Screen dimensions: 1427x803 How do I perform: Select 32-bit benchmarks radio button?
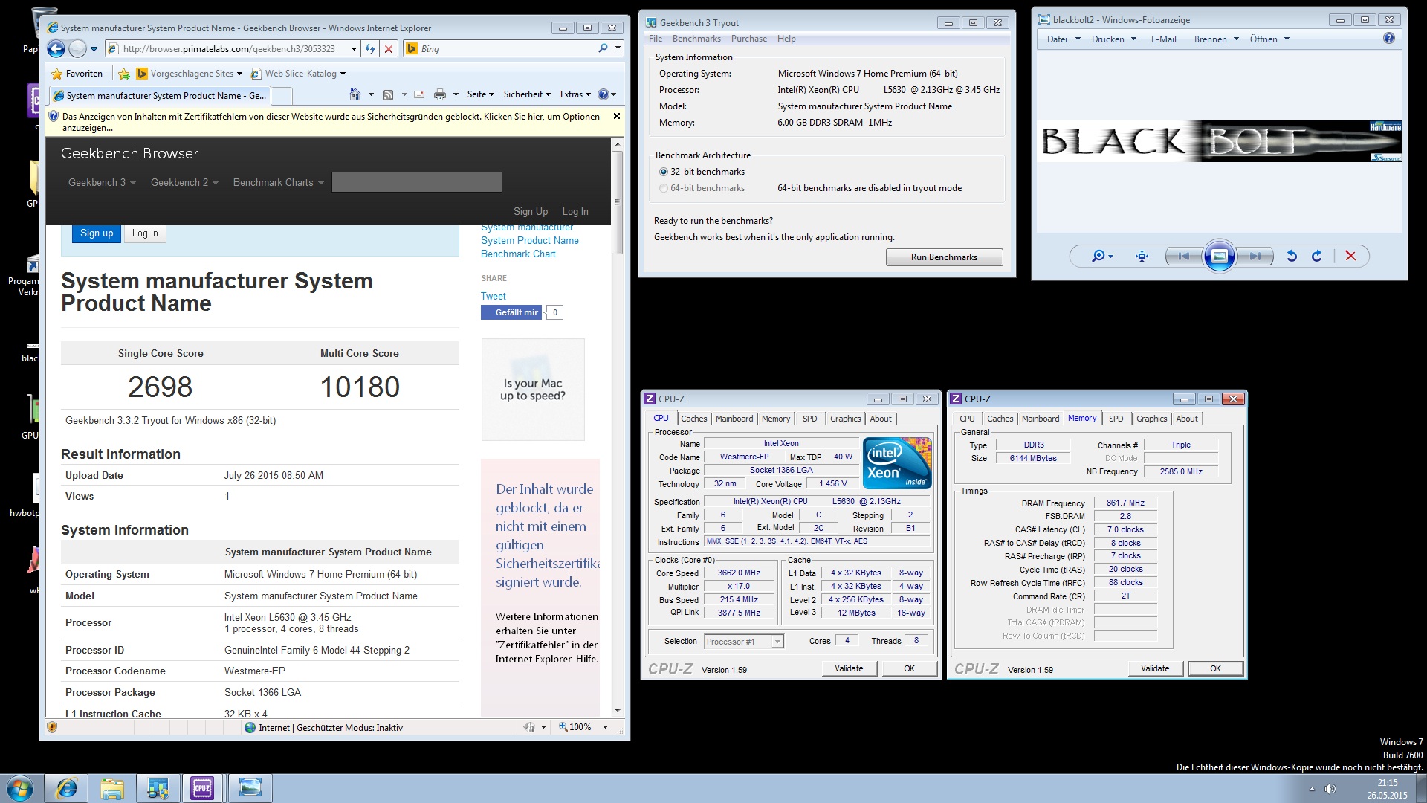click(x=664, y=172)
